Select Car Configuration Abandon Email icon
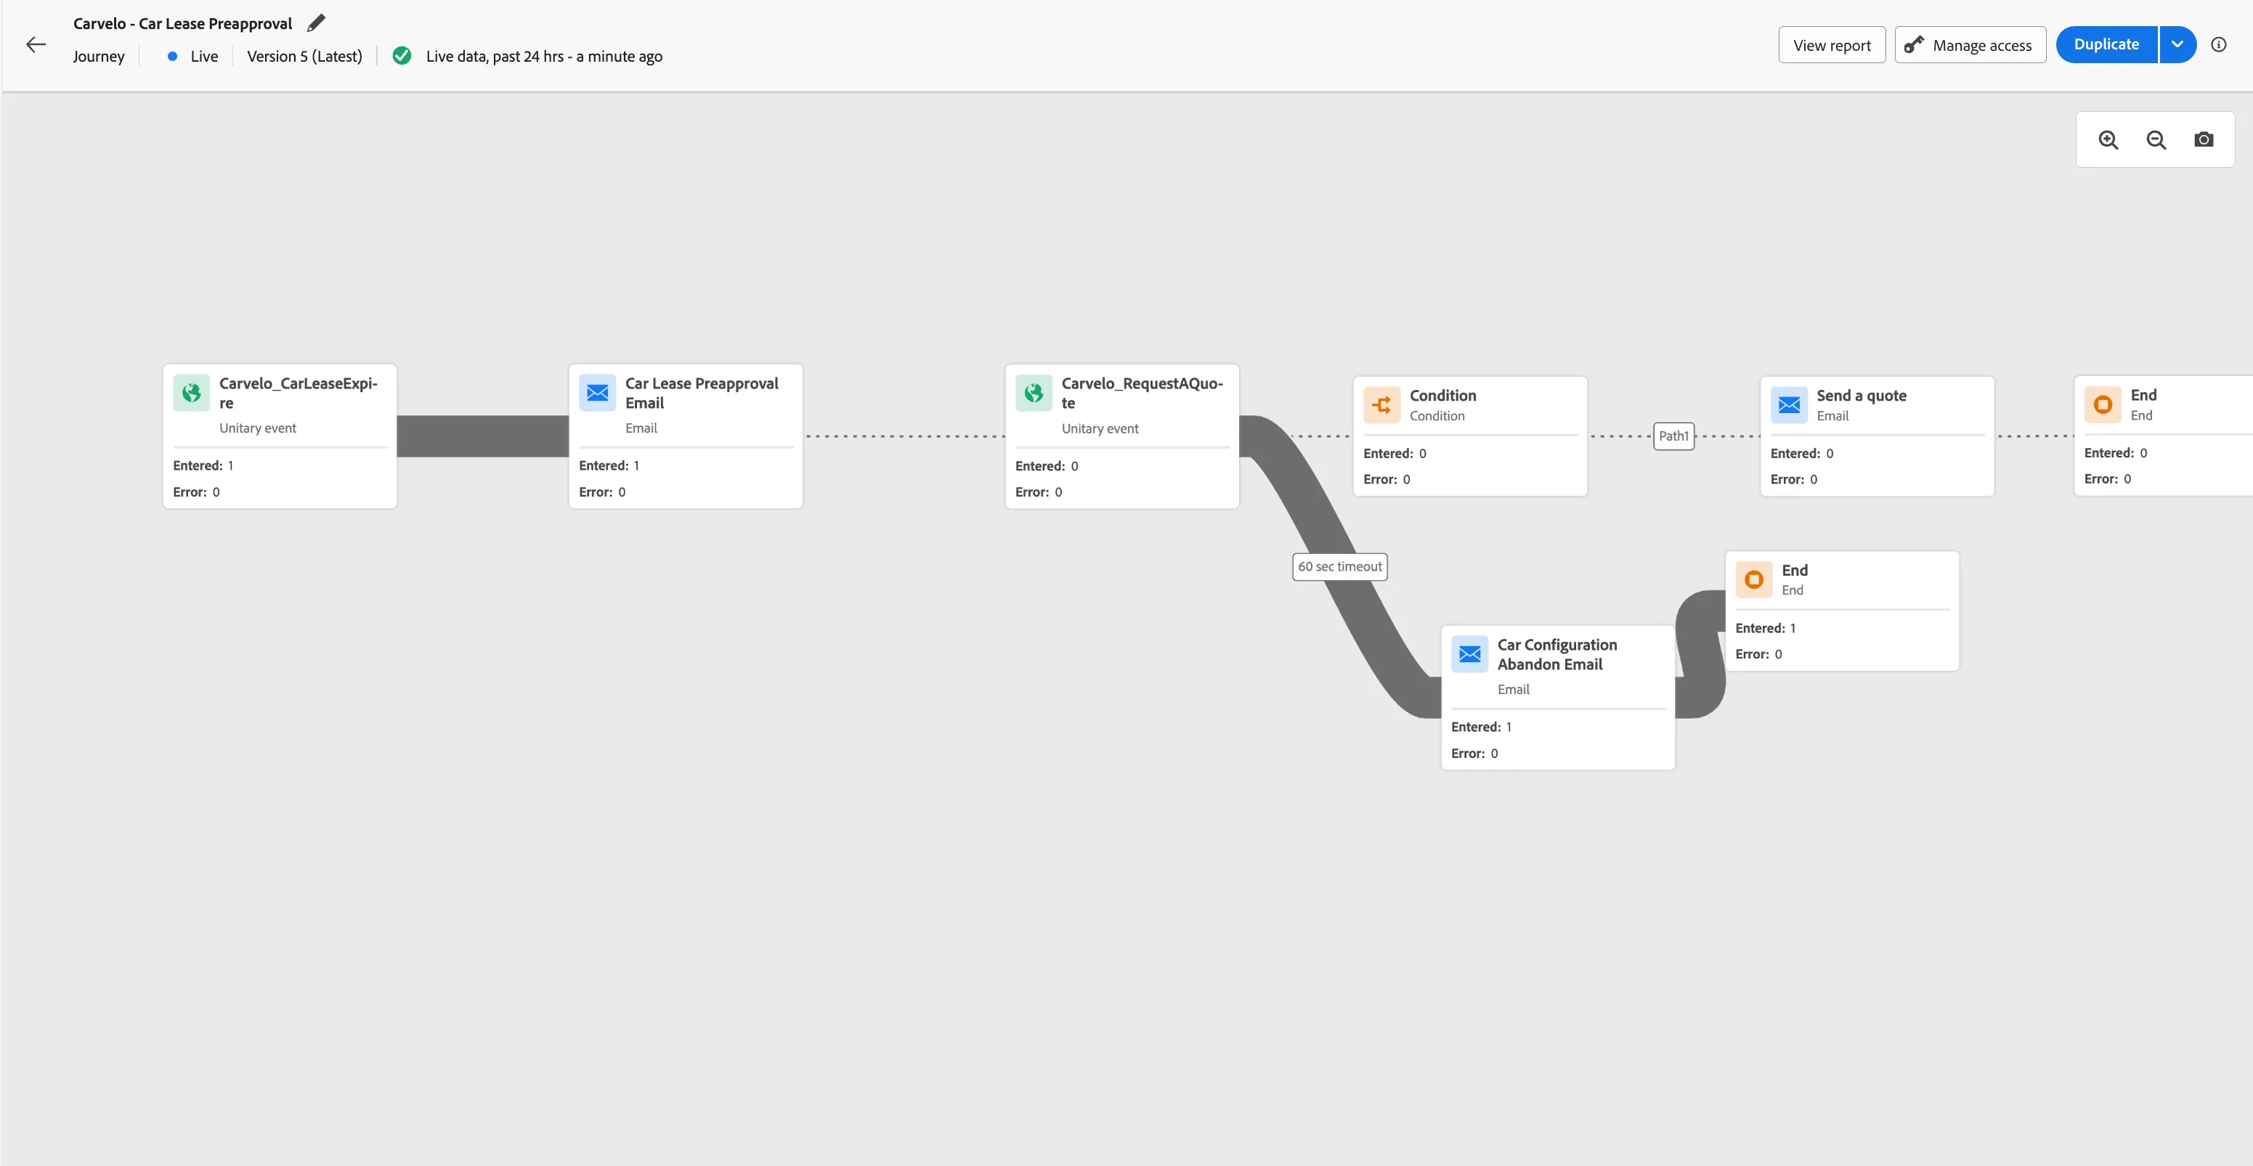The image size is (2253, 1166). 1469,655
